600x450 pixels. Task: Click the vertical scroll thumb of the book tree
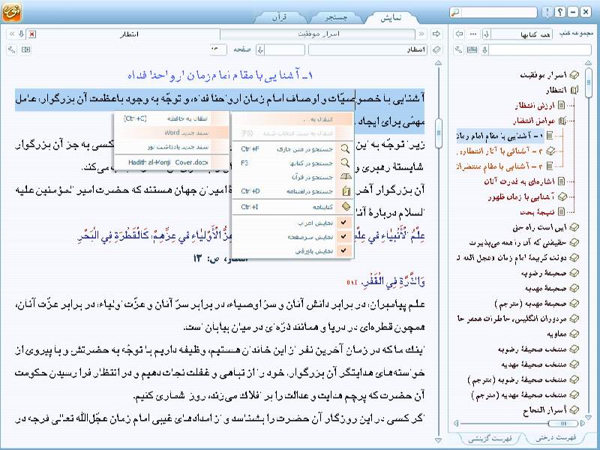point(589,82)
